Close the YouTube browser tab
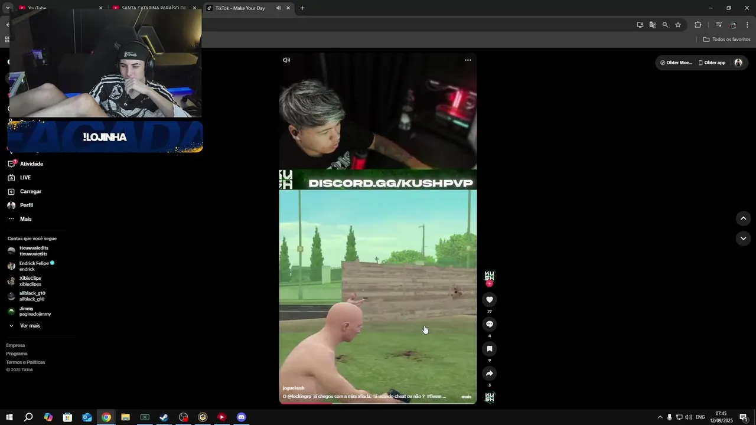 [x=100, y=8]
